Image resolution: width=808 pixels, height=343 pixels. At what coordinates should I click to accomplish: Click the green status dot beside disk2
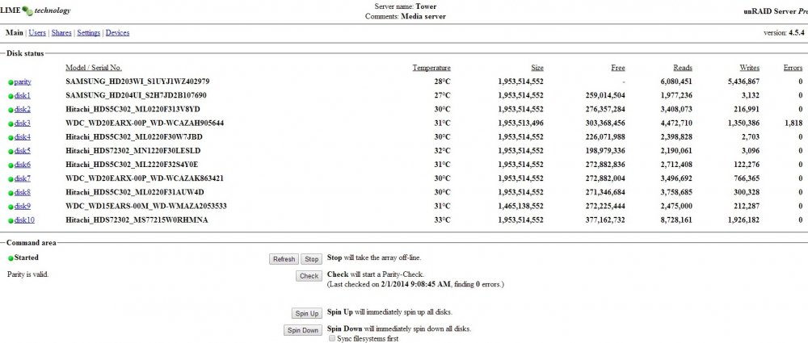[11, 110]
